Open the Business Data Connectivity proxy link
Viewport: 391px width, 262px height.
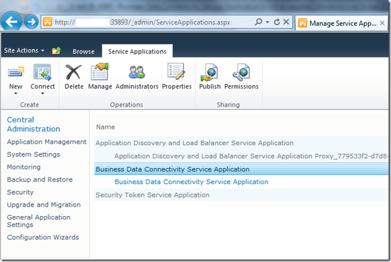(x=191, y=182)
